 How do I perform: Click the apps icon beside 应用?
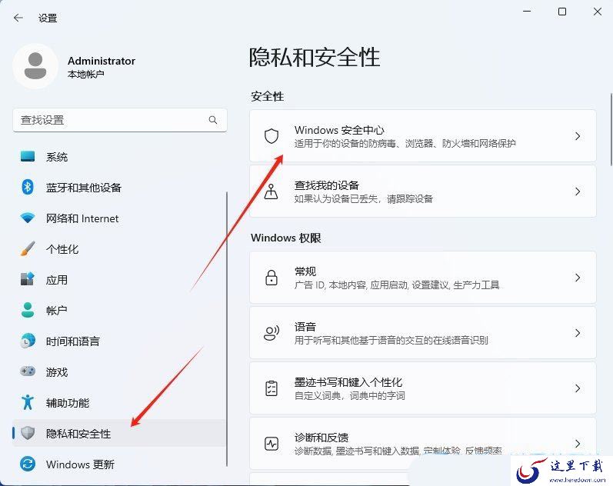tap(28, 279)
